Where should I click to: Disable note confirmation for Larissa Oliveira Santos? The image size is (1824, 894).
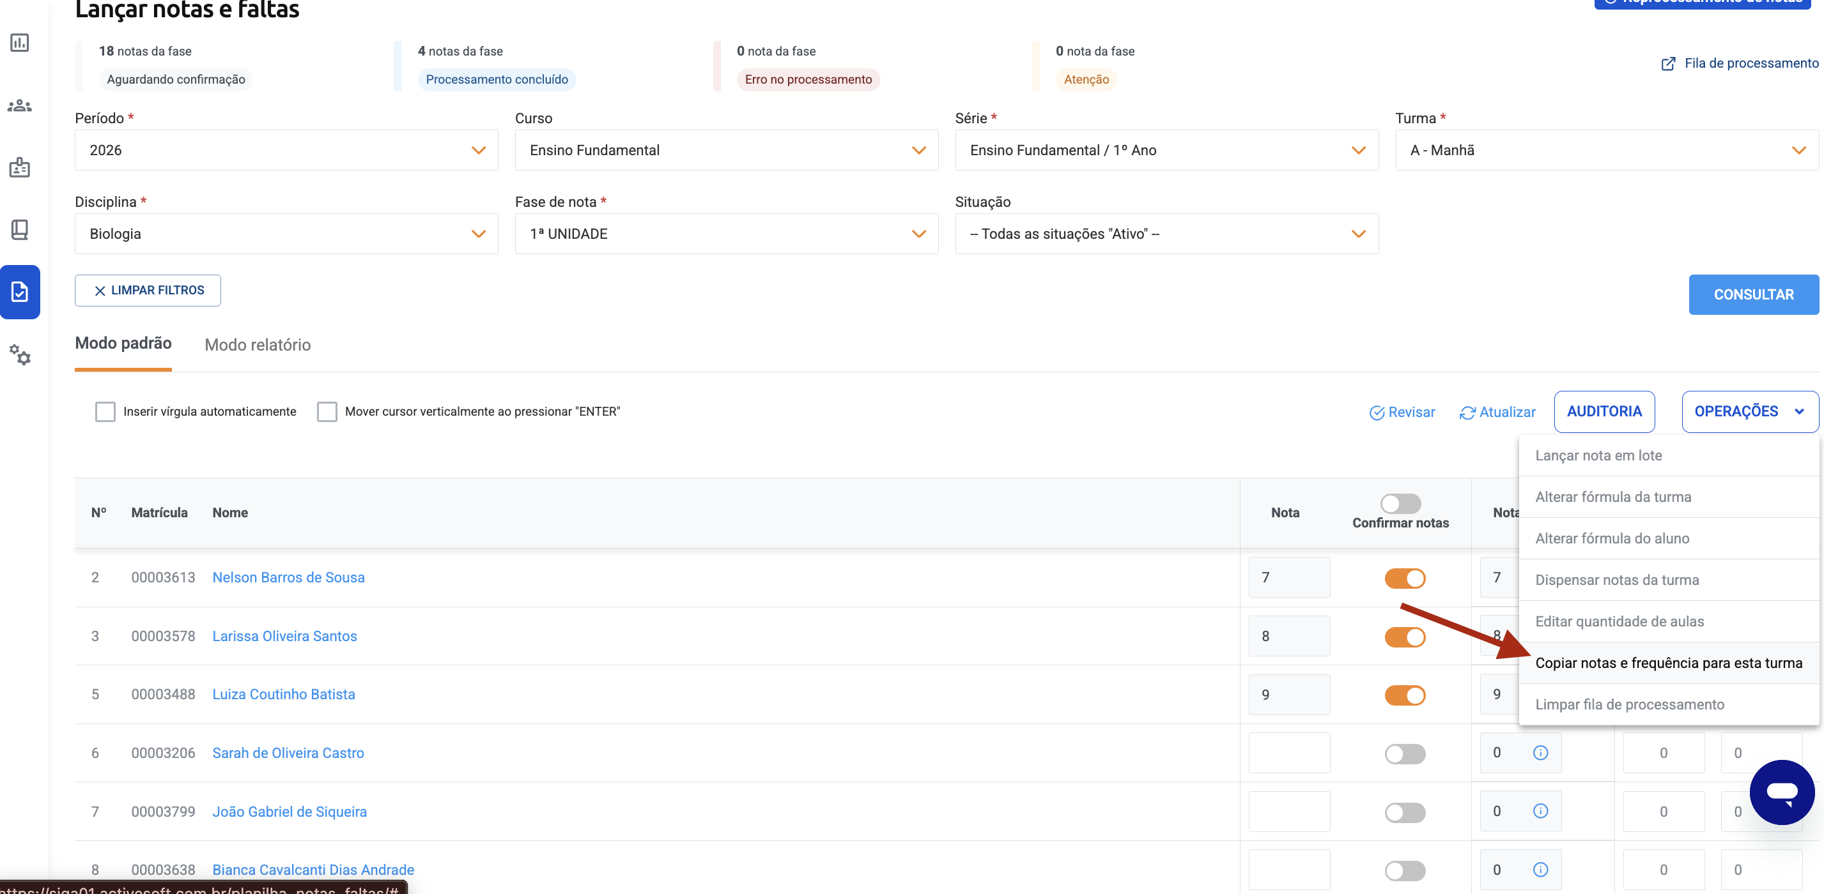pyautogui.click(x=1405, y=637)
